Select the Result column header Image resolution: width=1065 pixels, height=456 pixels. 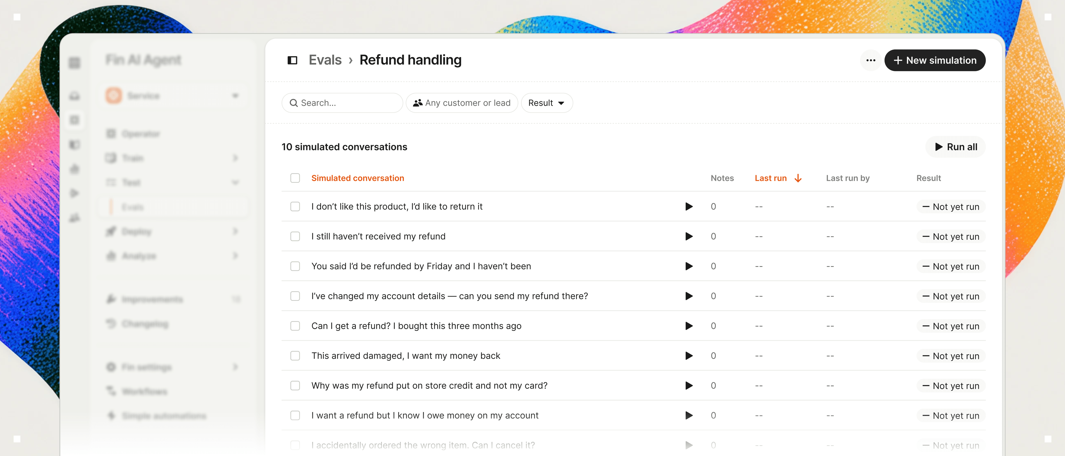[929, 178]
